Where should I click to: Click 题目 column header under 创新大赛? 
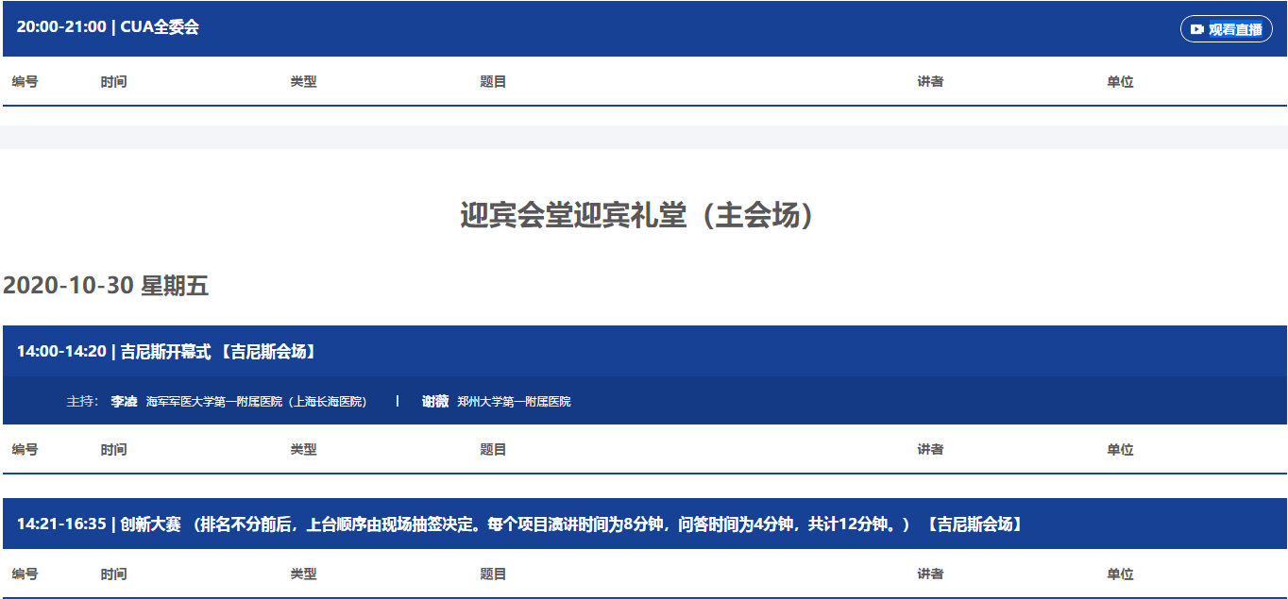tap(493, 574)
